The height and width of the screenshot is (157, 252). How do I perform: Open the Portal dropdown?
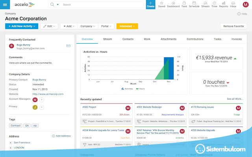click(106, 26)
